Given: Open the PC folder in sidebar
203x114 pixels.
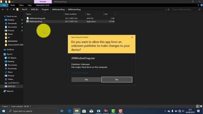Looking at the screenshot, I should (x=9, y=38).
